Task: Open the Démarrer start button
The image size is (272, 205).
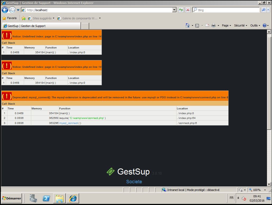Action: pyautogui.click(x=12, y=198)
